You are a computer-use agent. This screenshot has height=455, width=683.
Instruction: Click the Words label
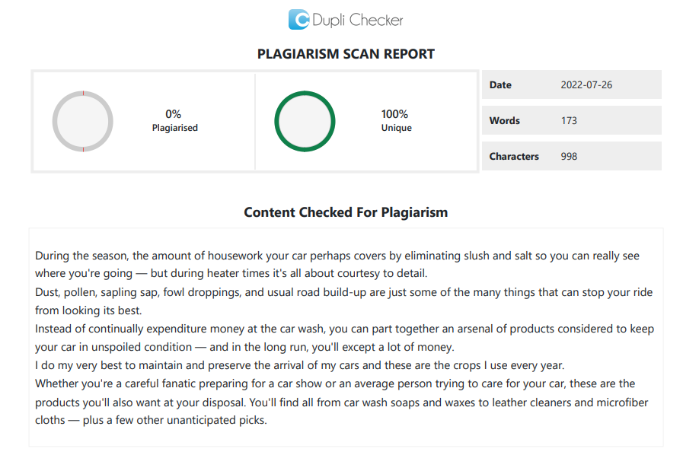tap(504, 120)
